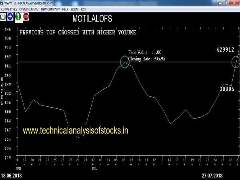
Task: Click the www.technicalanalysisofstocks.in yellow watermark link
Action: pyautogui.click(x=75, y=130)
